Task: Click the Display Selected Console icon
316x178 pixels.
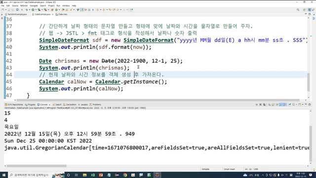Action: click(294, 104)
